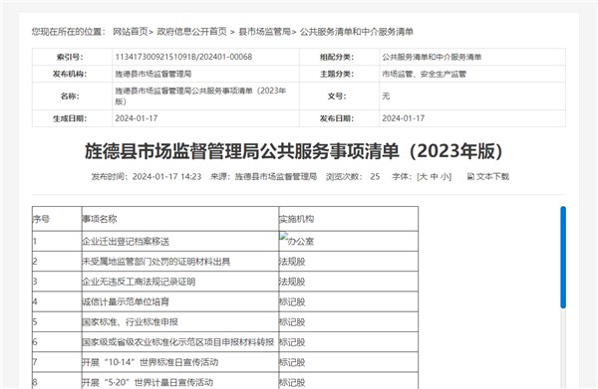The image size is (598, 389).
Task: Select index number 11341730092151091B/202401-00068
Action: pyautogui.click(x=183, y=57)
